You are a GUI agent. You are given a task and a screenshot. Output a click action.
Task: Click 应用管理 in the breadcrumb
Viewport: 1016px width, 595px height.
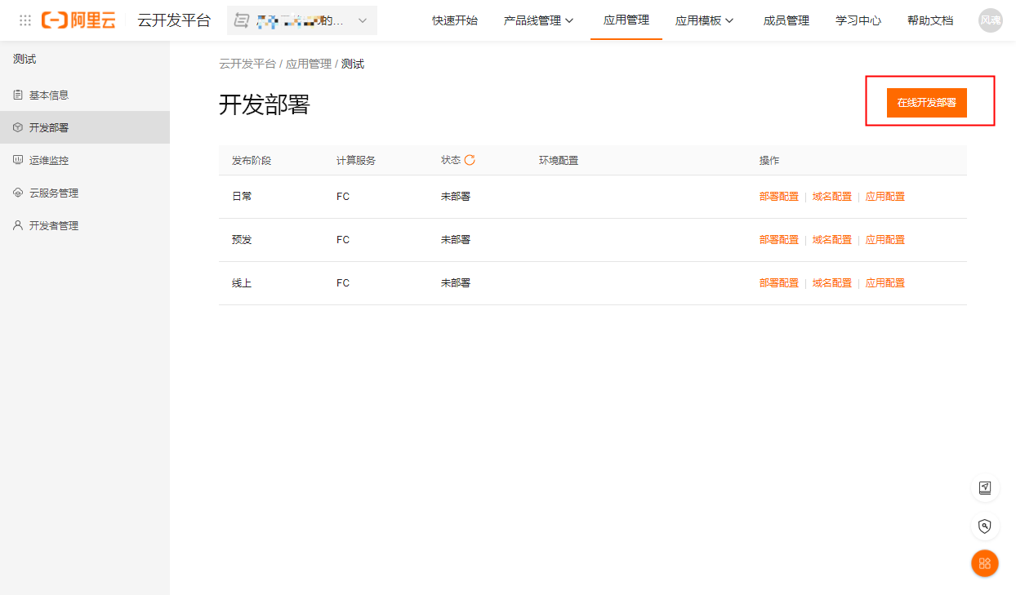[x=309, y=64]
